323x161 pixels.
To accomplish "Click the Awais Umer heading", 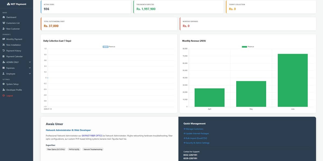I will (55, 124).
